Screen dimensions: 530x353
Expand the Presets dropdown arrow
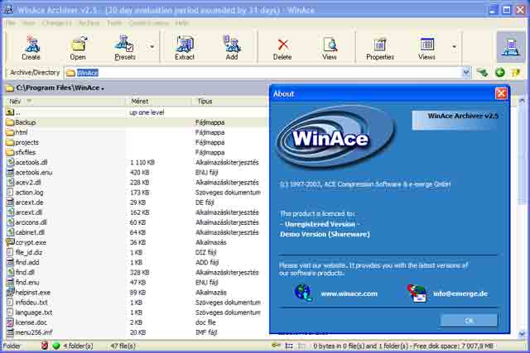152,47
